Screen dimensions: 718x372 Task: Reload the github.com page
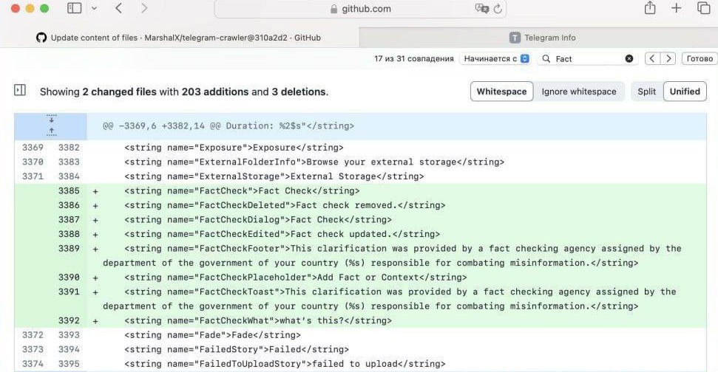click(498, 8)
